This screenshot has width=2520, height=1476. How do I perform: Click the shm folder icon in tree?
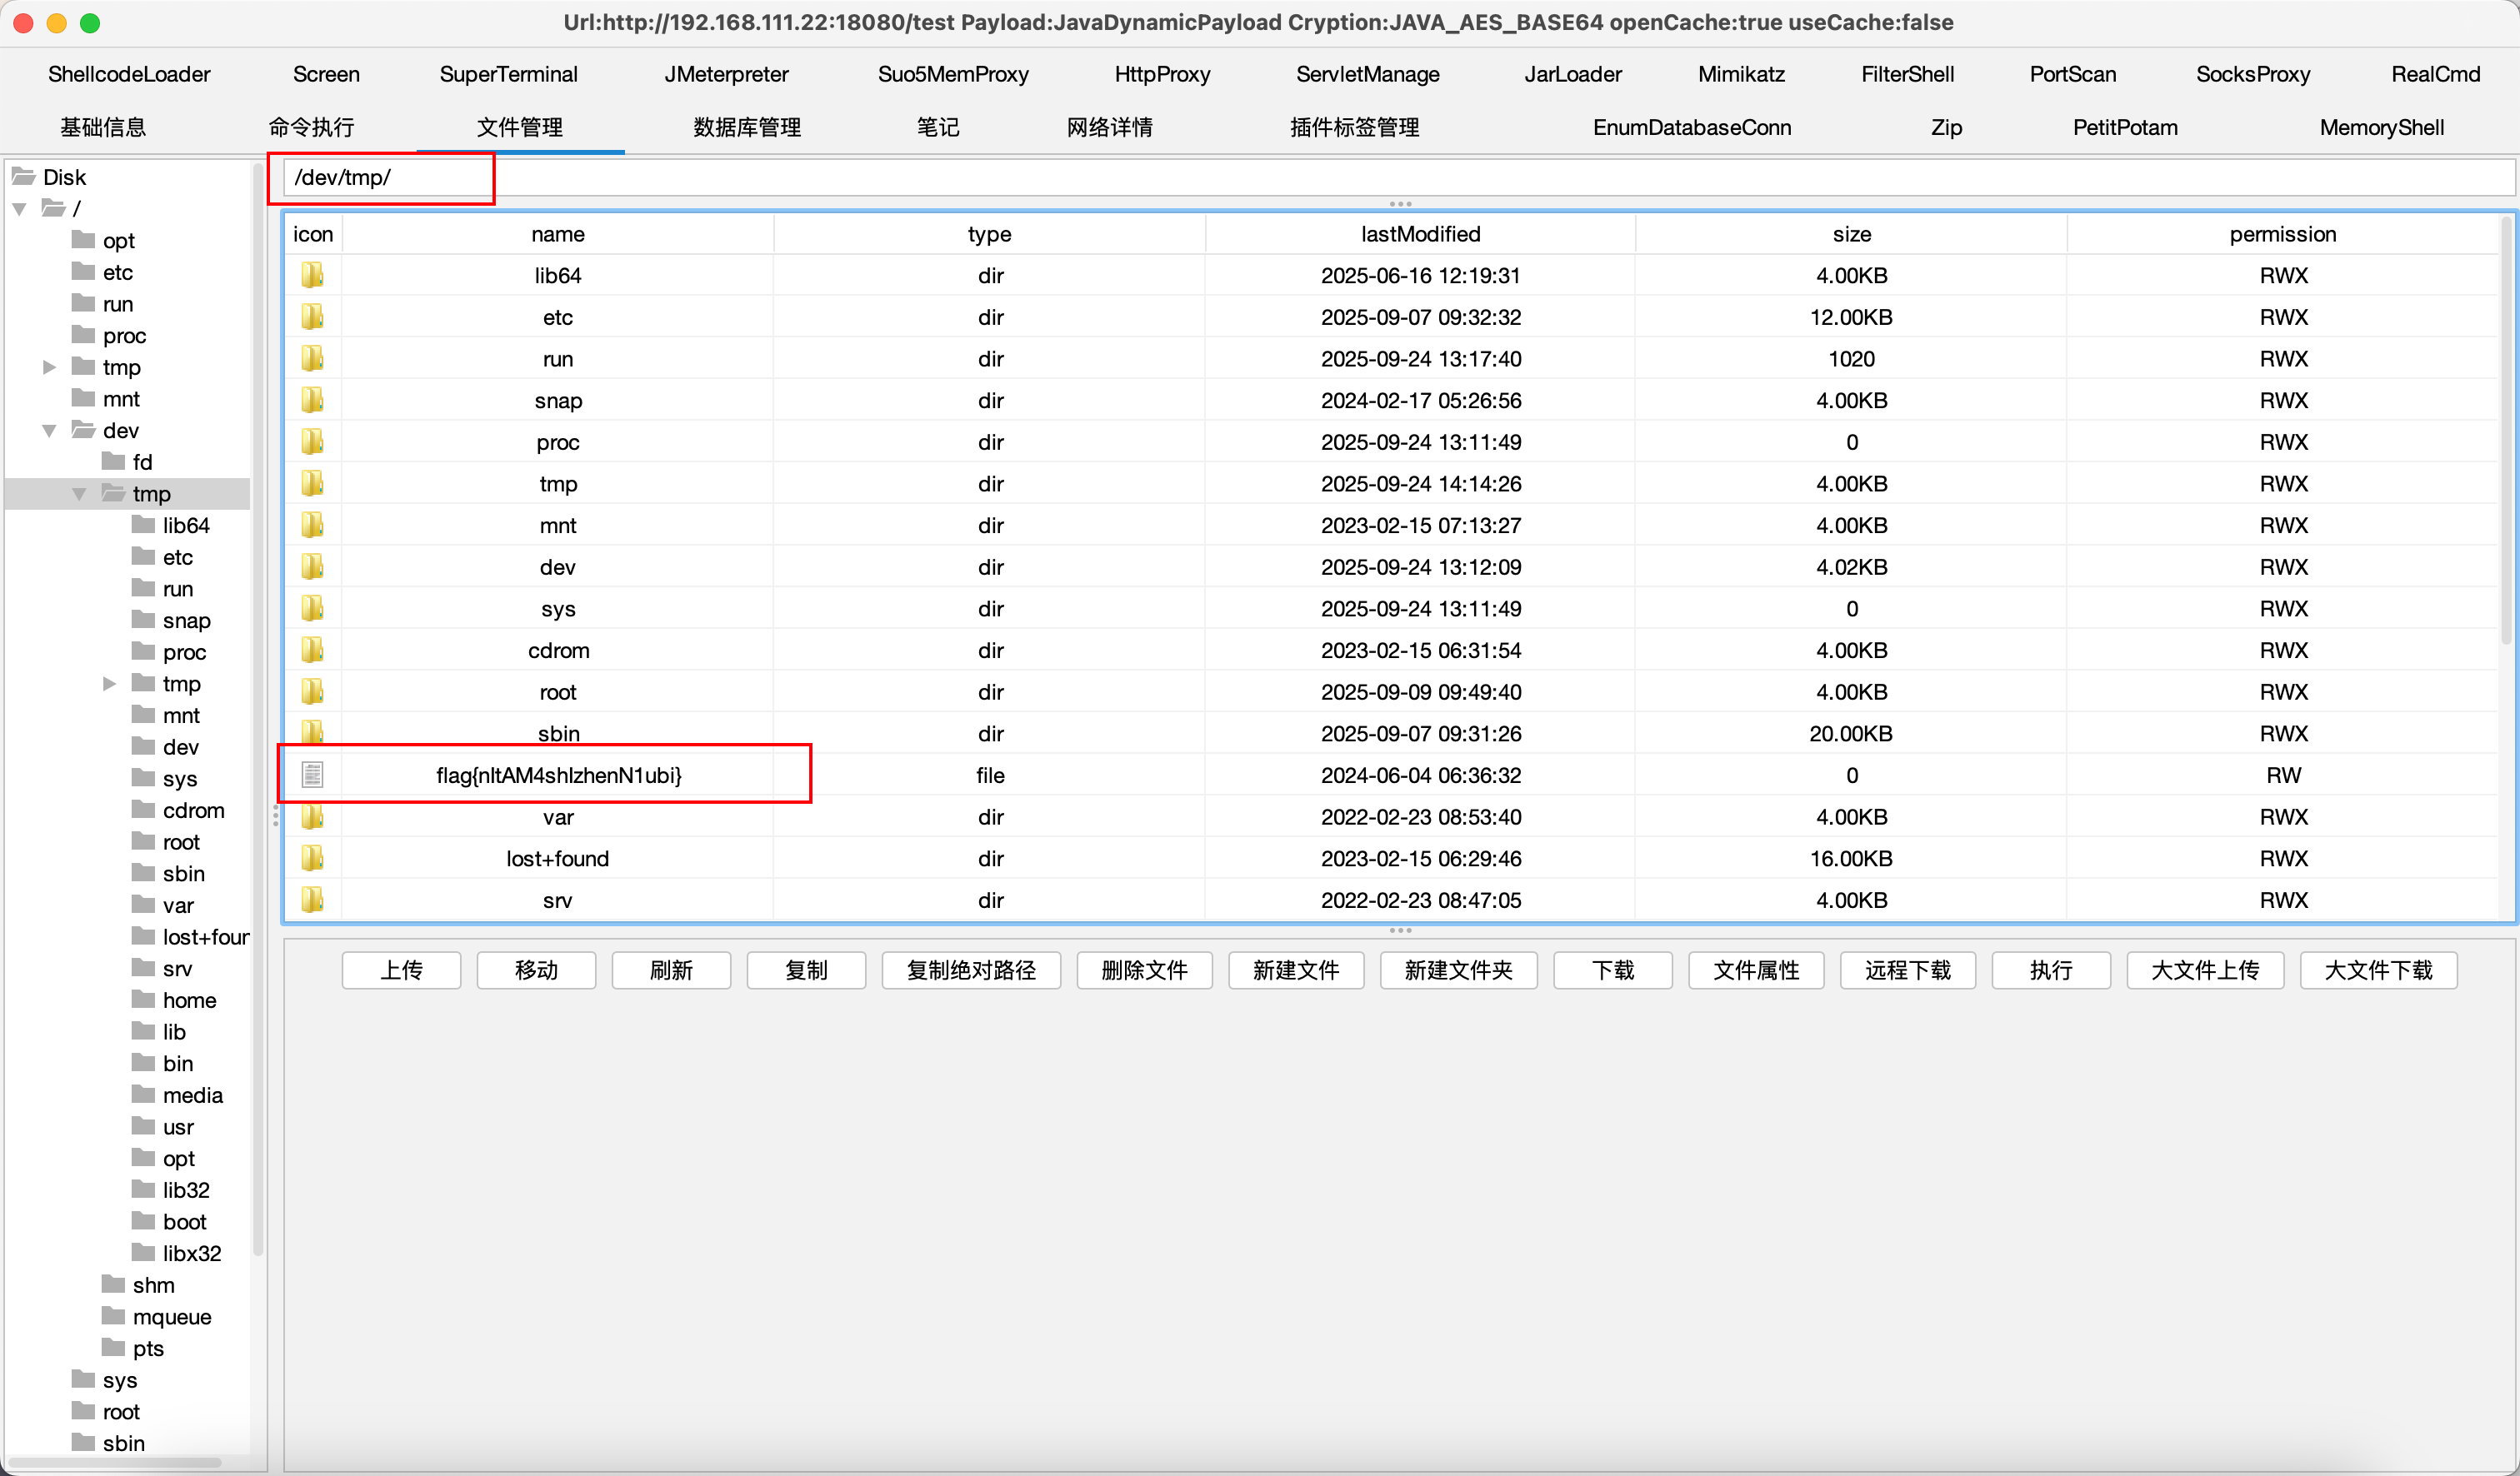coord(113,1284)
